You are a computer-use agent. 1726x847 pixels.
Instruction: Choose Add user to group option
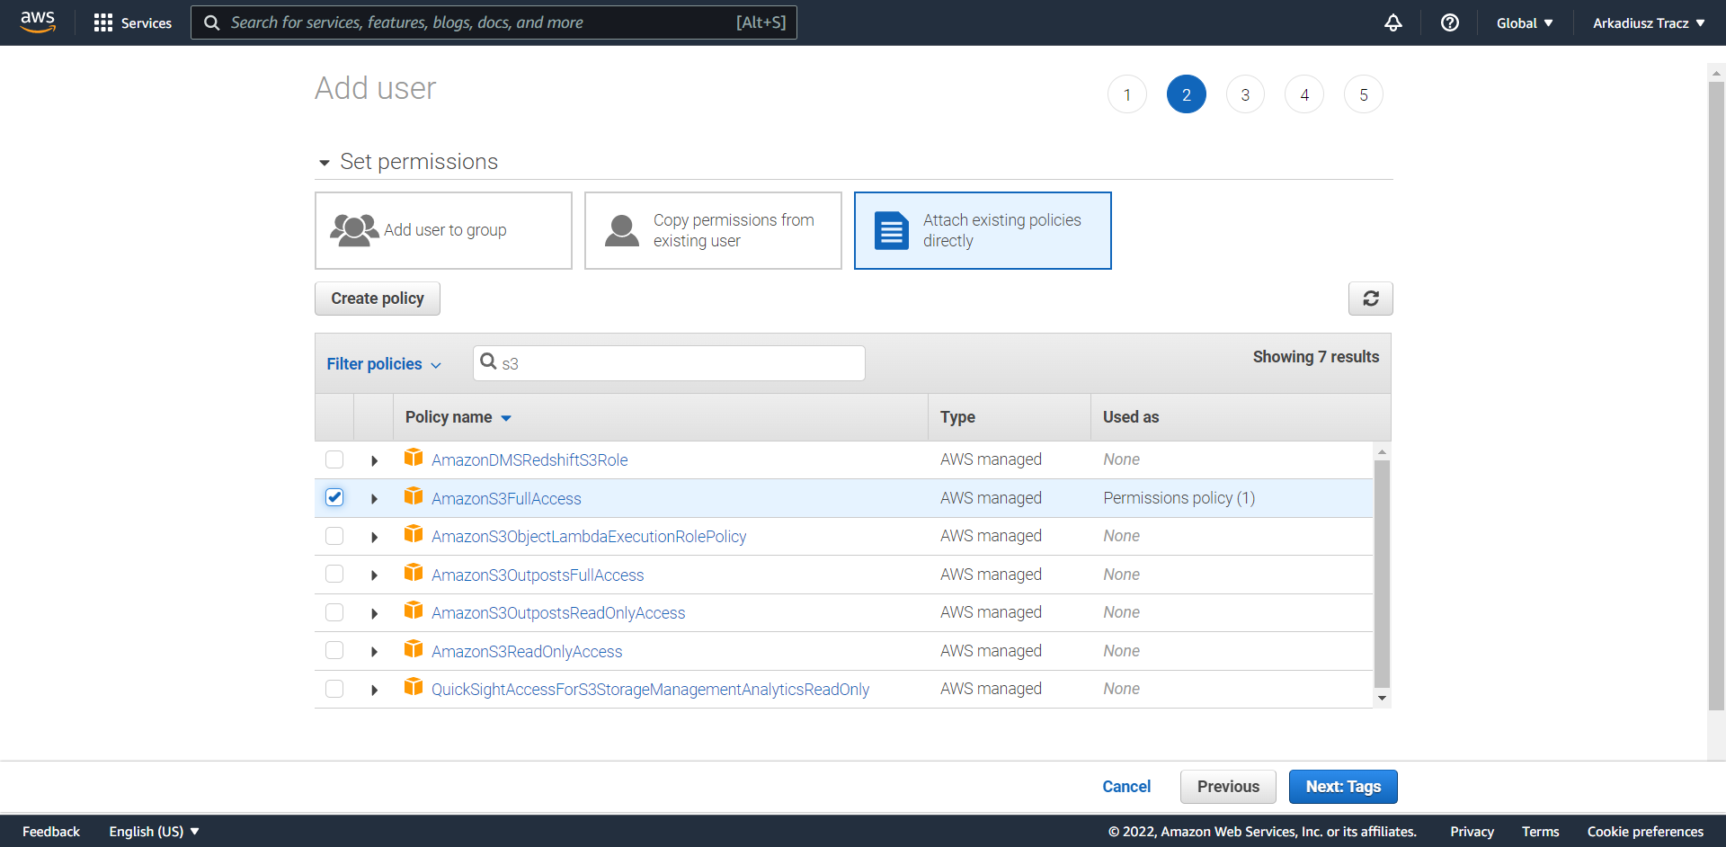[443, 230]
